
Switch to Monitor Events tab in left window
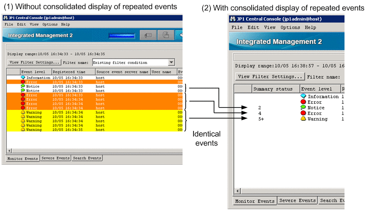tap(22, 158)
